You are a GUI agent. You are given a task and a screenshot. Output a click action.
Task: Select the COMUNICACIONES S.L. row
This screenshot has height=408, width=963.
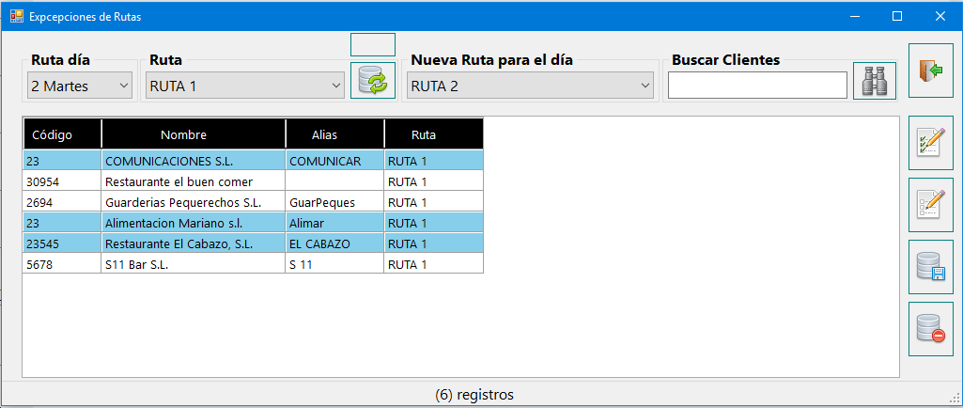[x=253, y=162]
